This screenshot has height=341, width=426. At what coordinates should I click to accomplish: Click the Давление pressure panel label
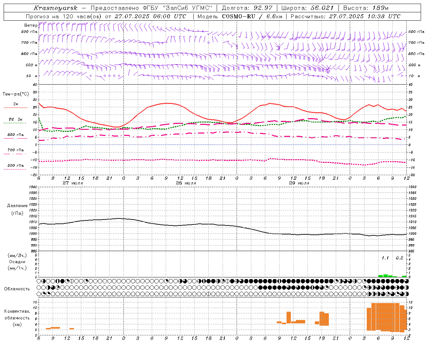point(17,206)
